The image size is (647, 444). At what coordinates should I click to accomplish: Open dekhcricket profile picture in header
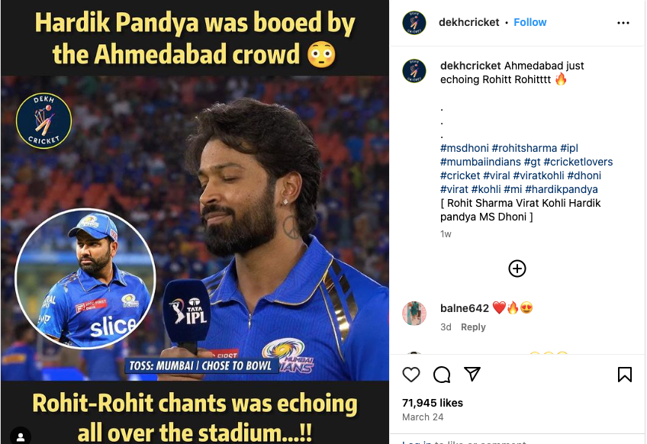pyautogui.click(x=414, y=23)
